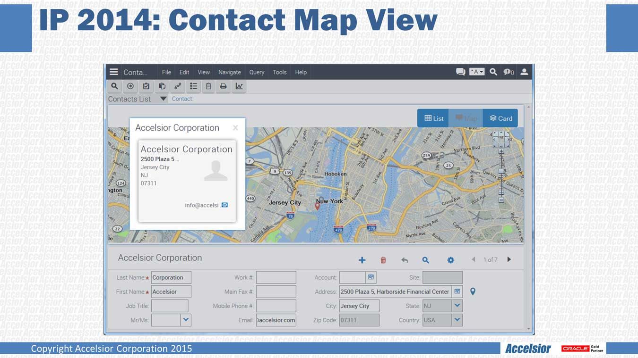Click the settings gear in form header
The height and width of the screenshot is (358, 638).
coord(450,260)
